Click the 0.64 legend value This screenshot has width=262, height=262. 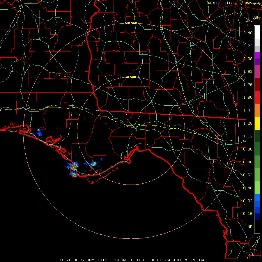[248, 175]
